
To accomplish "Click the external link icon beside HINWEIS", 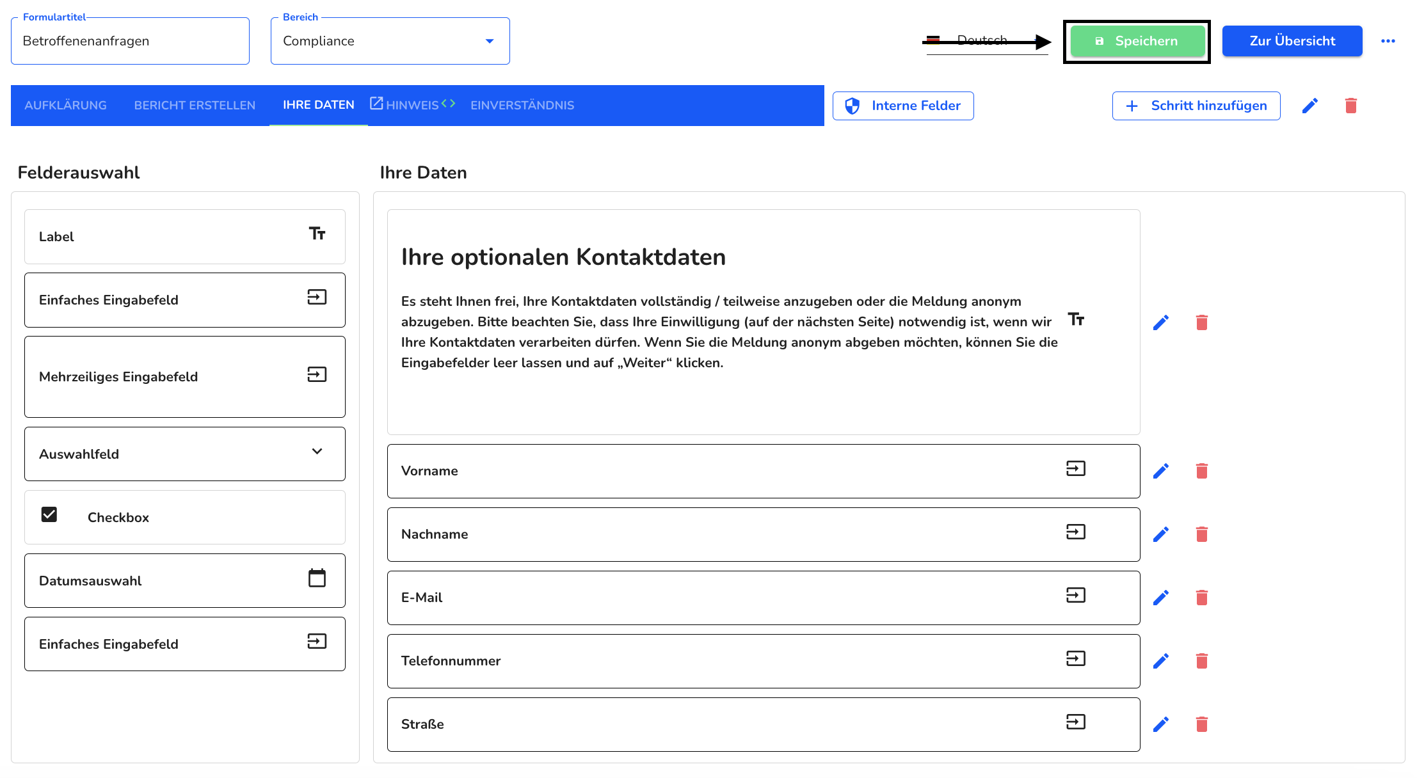I will coord(376,103).
